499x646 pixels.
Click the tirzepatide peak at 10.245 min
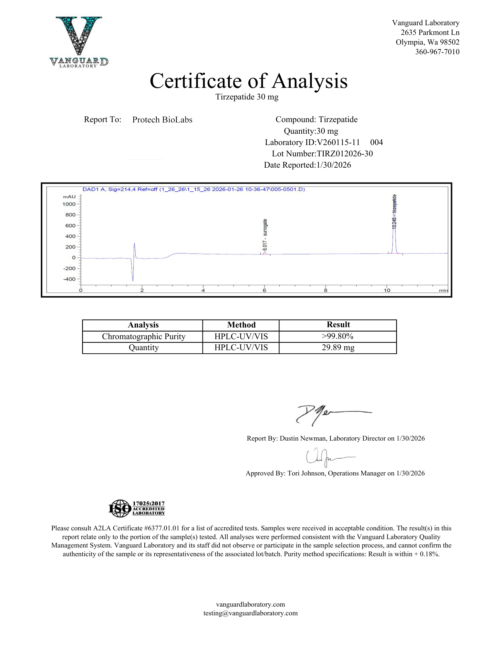coord(394,239)
